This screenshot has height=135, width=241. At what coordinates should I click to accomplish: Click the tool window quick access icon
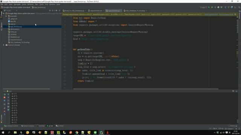point(2,129)
